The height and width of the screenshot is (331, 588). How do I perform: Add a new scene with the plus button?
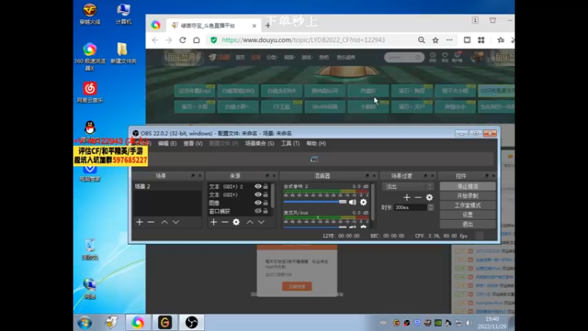tap(140, 222)
